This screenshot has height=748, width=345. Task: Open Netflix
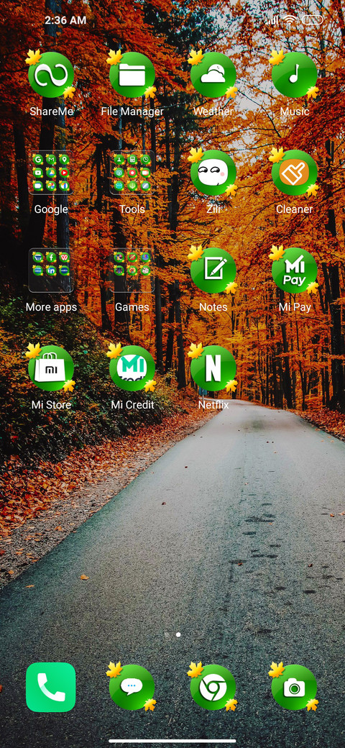coord(213,368)
